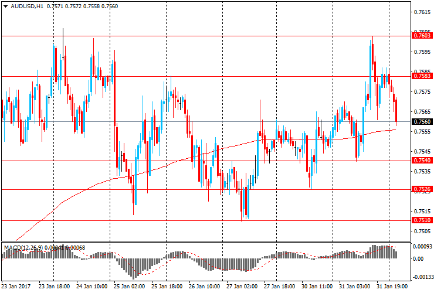Click the 0.00093 MACD scale value
The image size is (434, 293).
[422, 248]
